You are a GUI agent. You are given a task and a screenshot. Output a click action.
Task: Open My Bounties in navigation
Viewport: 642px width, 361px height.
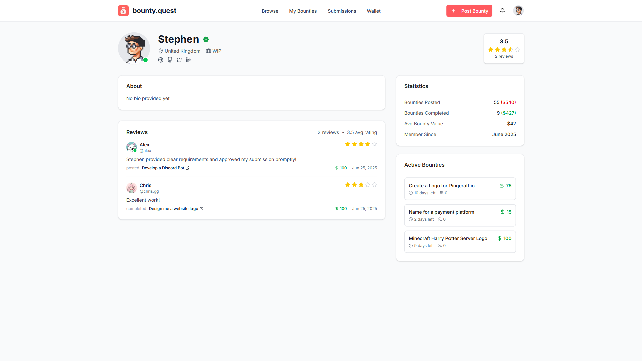click(303, 11)
